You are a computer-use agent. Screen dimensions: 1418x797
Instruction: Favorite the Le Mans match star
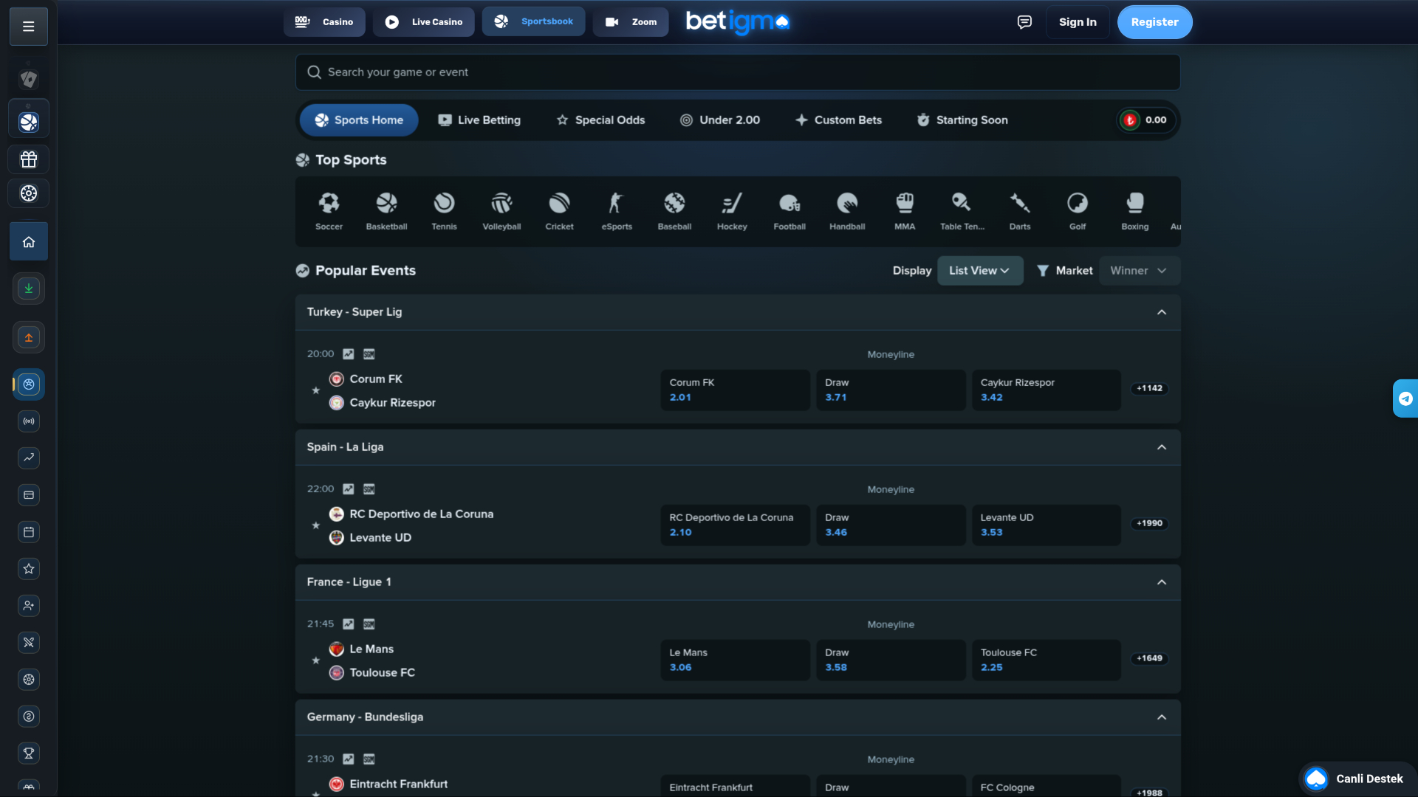315,660
